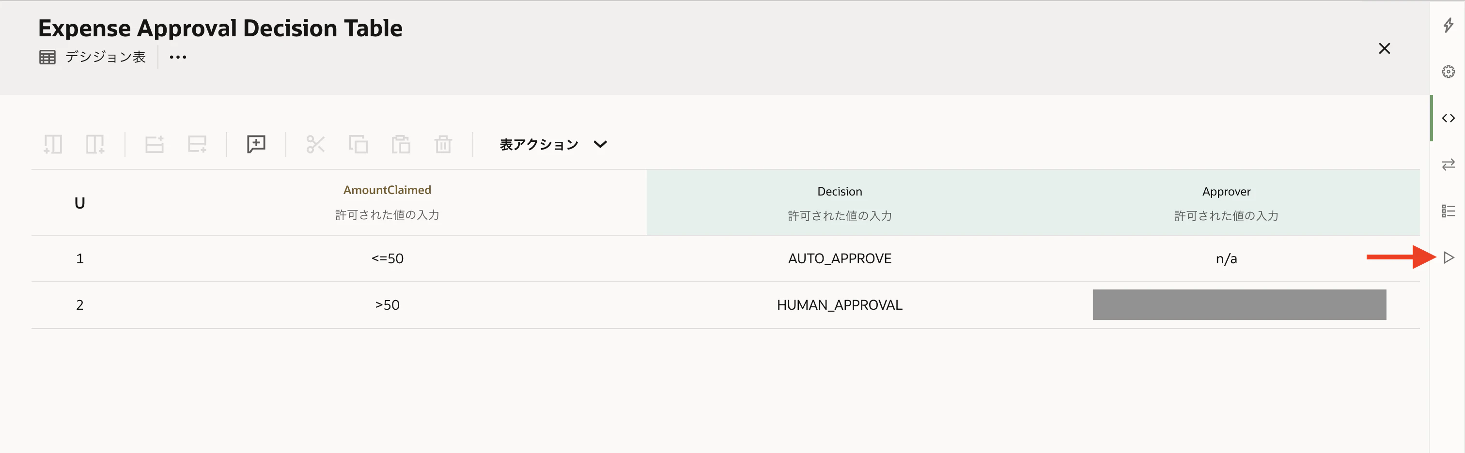1465x453 pixels.
Task: Select row number 2
Action: pos(79,305)
